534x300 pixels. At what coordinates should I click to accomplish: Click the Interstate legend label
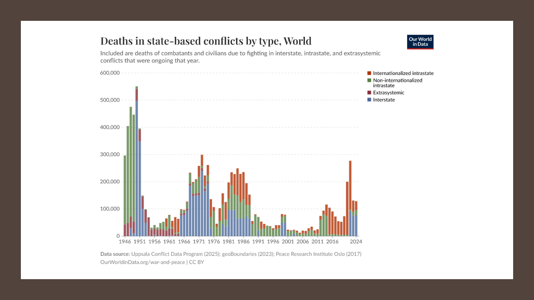click(x=384, y=100)
